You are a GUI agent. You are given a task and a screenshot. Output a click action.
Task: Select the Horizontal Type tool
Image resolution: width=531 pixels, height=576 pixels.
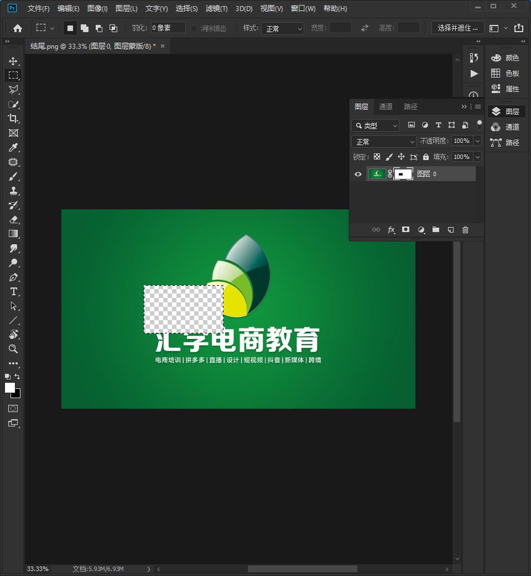coord(13,292)
